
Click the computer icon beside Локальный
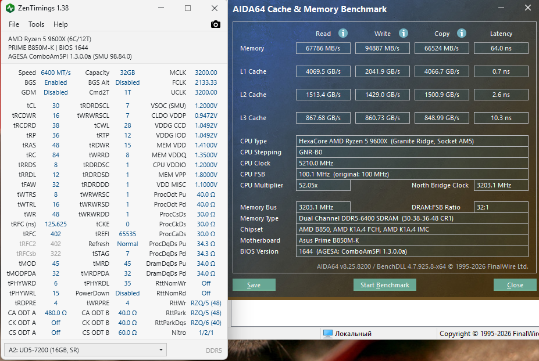[x=328, y=334]
